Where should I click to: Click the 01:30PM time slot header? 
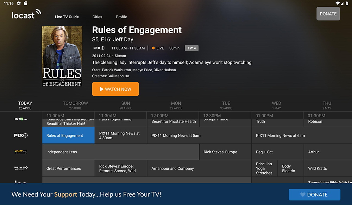coord(316,116)
